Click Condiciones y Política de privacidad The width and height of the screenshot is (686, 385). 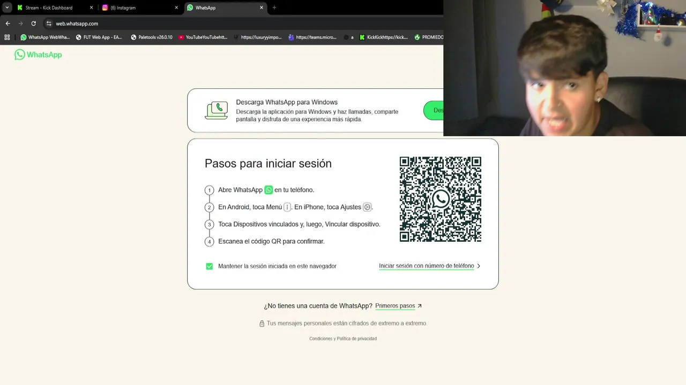coord(343,338)
